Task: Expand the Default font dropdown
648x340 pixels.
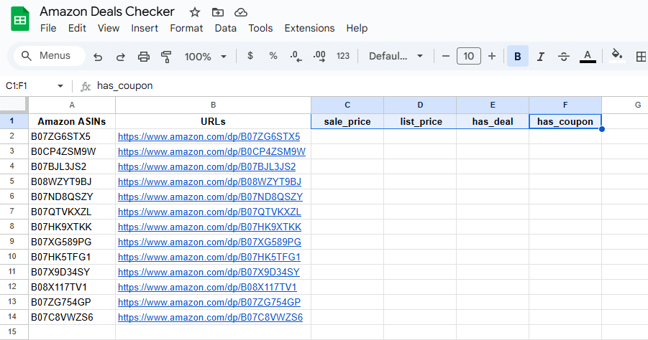Action: tap(396, 56)
